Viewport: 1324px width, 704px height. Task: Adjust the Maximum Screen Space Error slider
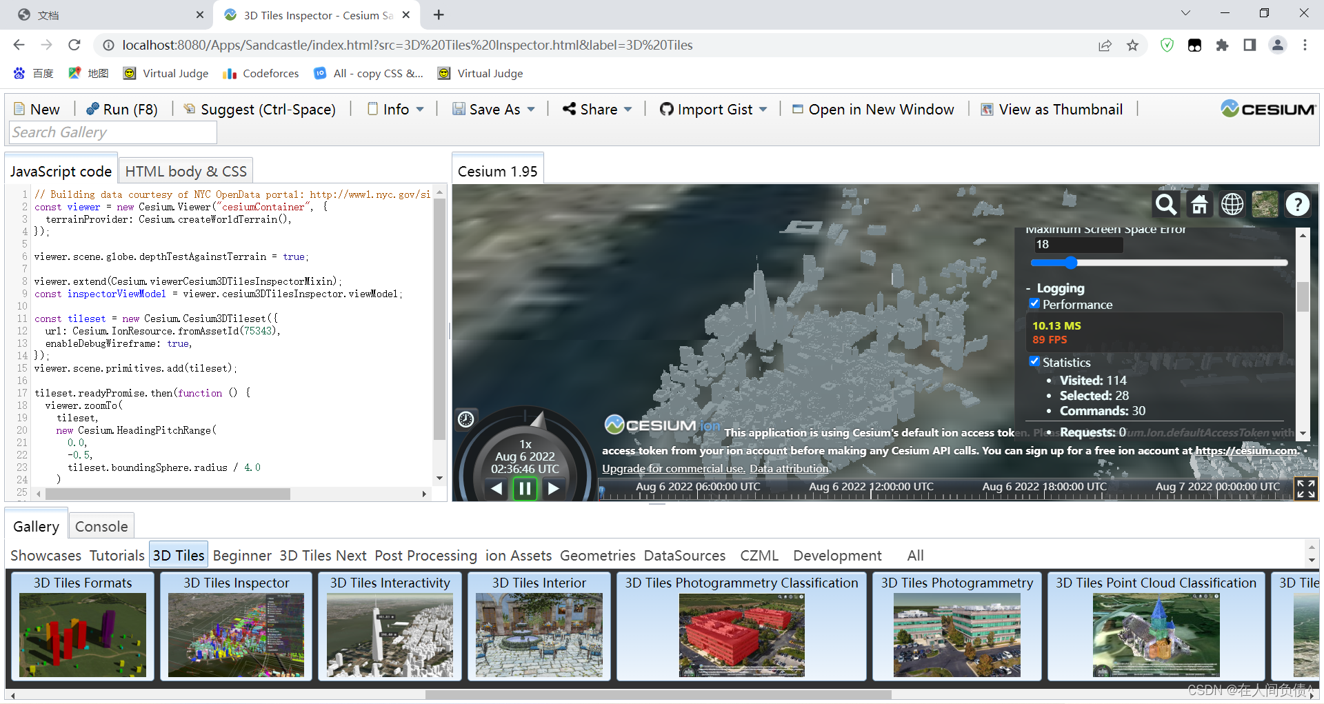(1158, 263)
